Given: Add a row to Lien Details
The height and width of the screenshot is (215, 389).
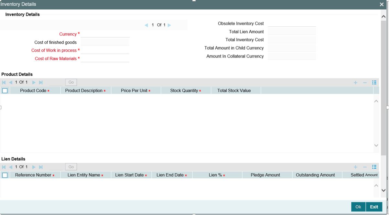Looking at the screenshot, I should click(x=356, y=167).
